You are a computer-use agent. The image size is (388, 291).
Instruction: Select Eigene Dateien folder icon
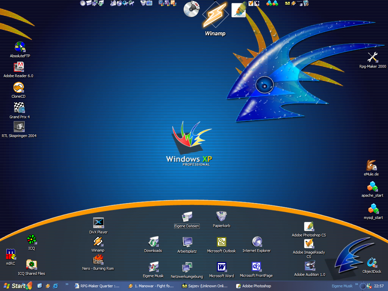point(187,217)
